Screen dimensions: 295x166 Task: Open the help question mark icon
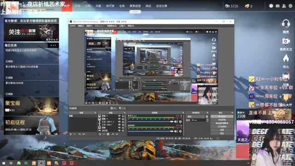pos(271,6)
